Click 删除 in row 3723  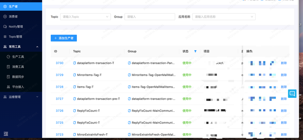[284, 135]
